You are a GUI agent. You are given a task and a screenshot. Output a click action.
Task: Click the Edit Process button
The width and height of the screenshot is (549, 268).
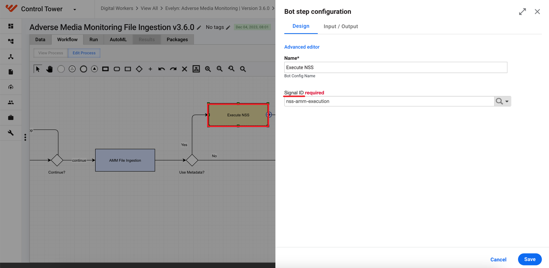click(x=84, y=53)
